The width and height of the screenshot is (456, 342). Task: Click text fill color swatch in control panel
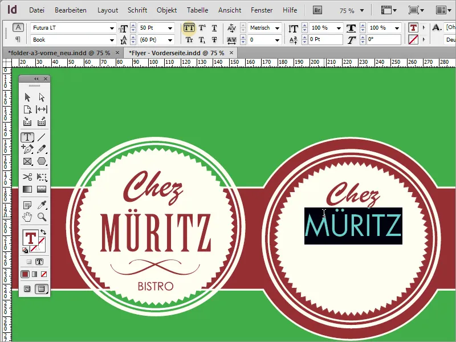[x=413, y=28]
